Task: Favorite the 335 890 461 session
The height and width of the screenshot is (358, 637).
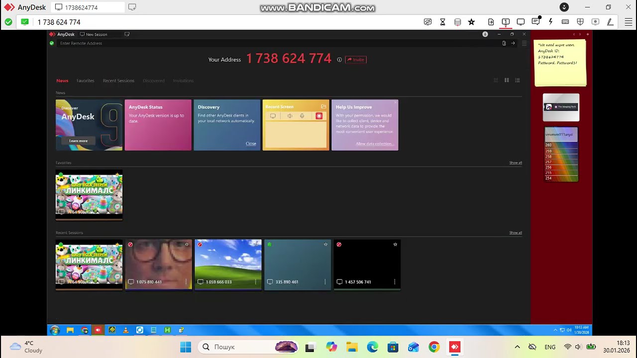Action: (325, 244)
